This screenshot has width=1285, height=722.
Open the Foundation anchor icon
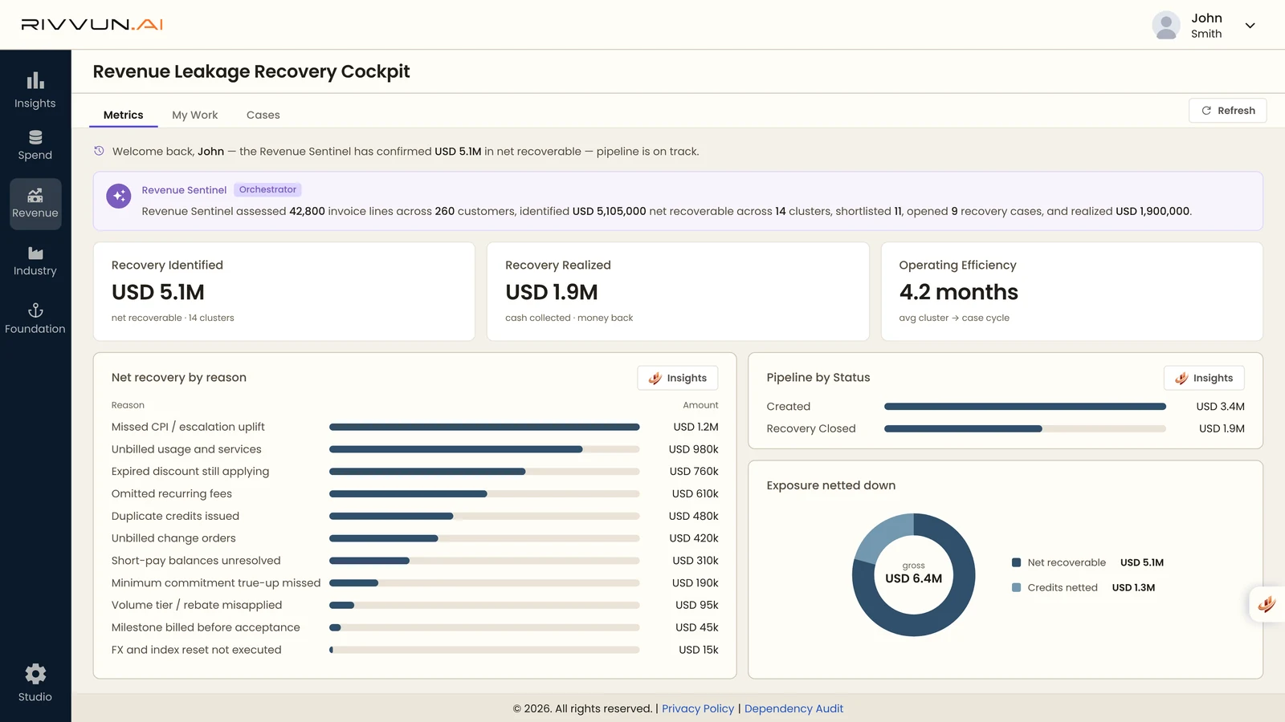tap(35, 310)
